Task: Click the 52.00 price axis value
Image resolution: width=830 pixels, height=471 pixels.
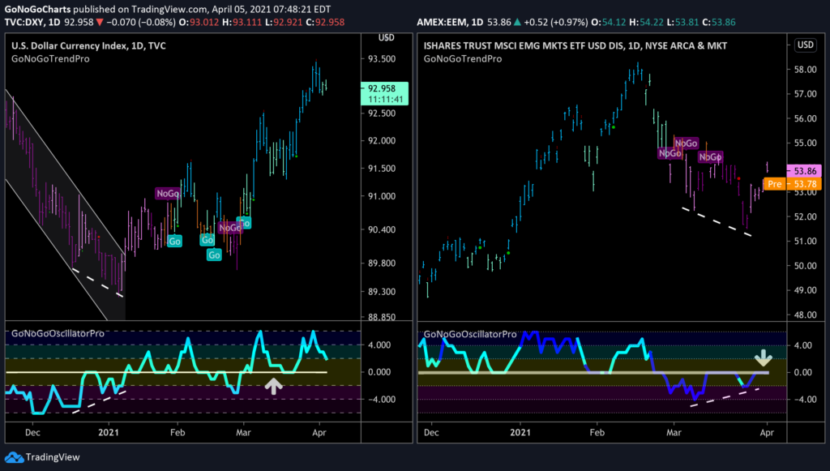Action: (x=805, y=216)
